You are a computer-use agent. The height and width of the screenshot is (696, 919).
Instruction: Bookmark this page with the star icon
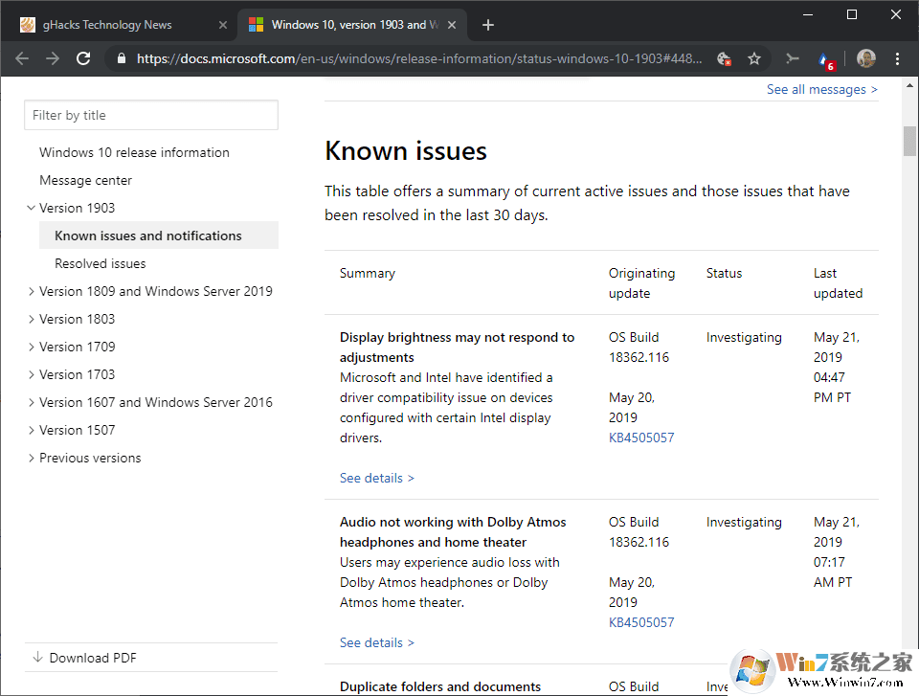coord(754,58)
